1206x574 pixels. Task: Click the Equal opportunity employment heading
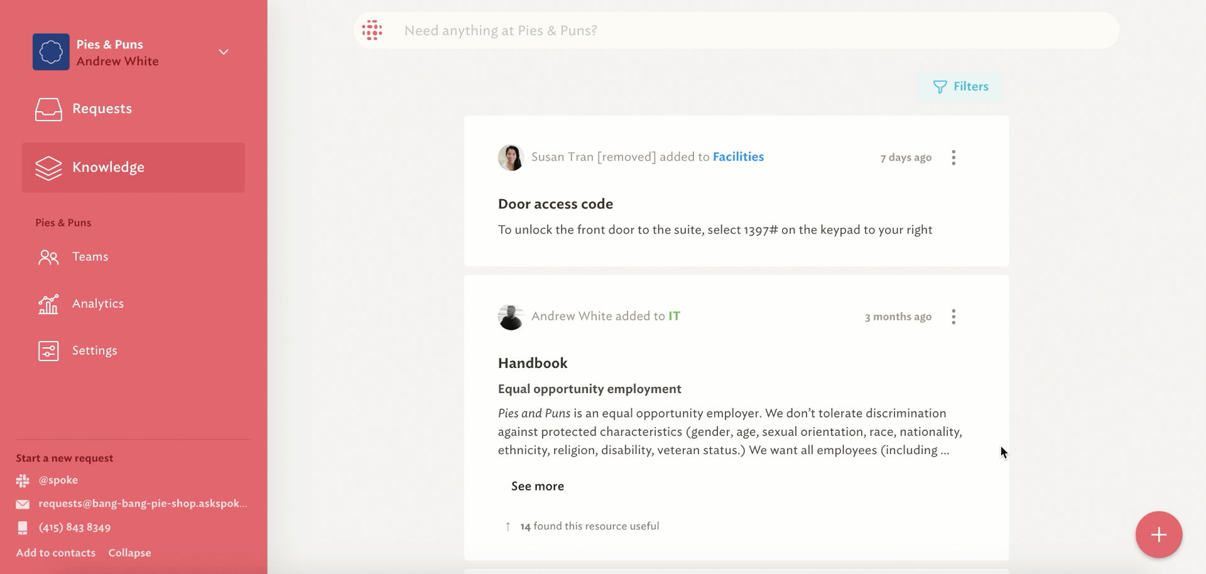(590, 389)
